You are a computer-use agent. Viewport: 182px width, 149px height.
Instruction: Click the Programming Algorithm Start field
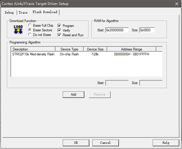tap(117, 83)
